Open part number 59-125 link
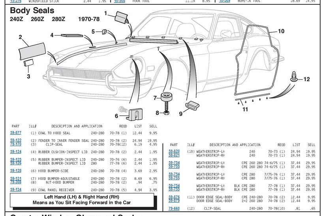The width and height of the screenshot is (325, 216). 16,160
